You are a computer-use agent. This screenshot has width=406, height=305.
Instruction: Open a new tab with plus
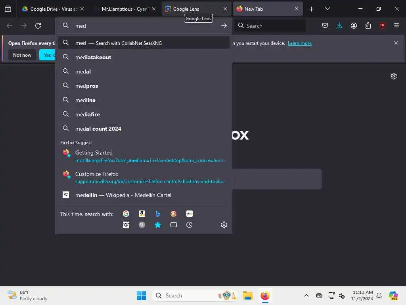(x=311, y=9)
